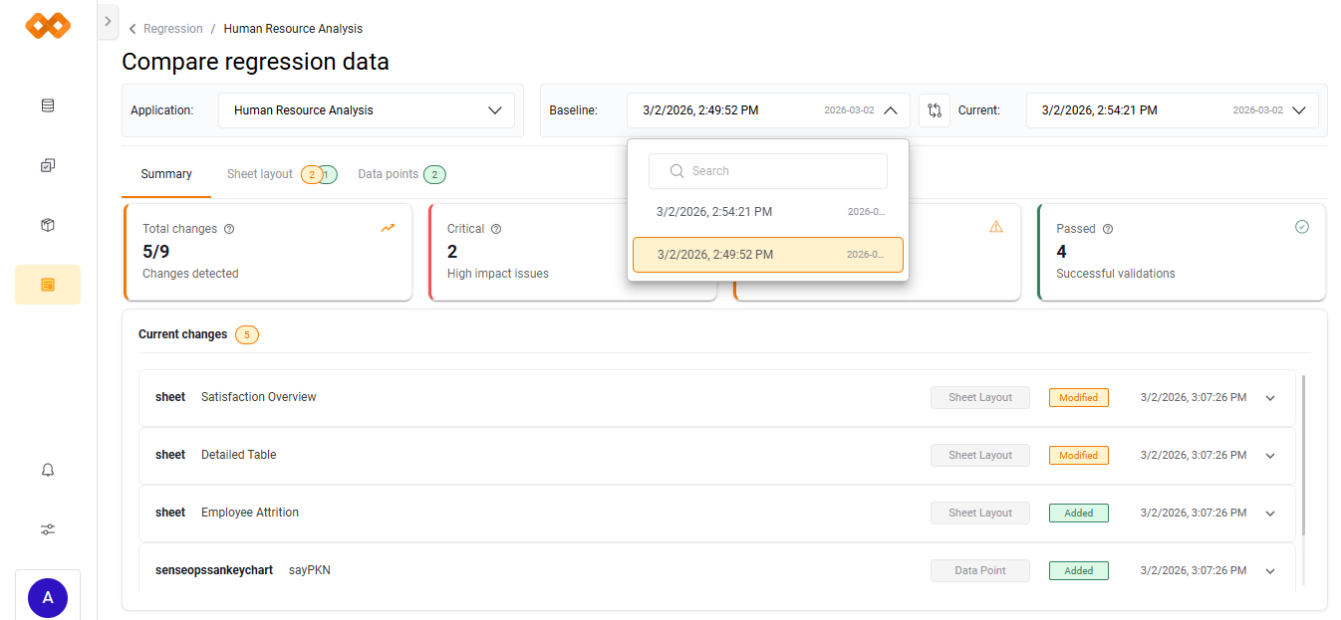
Task: Open the database icon in sidebar
Action: point(48,105)
